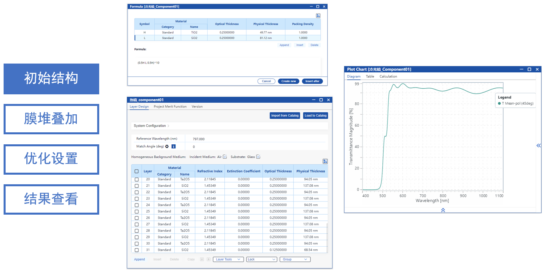Open the Layer Tools dropdown
The image size is (544, 273).
click(x=228, y=259)
